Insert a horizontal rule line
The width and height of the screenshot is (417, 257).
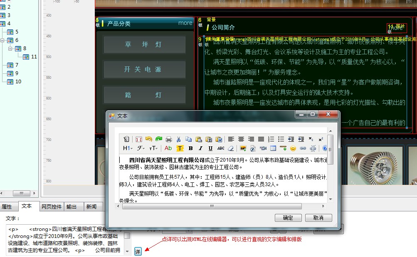tap(283, 148)
